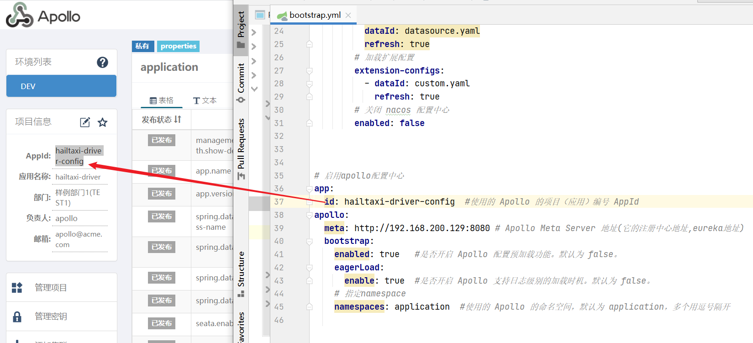
Task: Click line number 24 in the gutter
Action: click(279, 31)
